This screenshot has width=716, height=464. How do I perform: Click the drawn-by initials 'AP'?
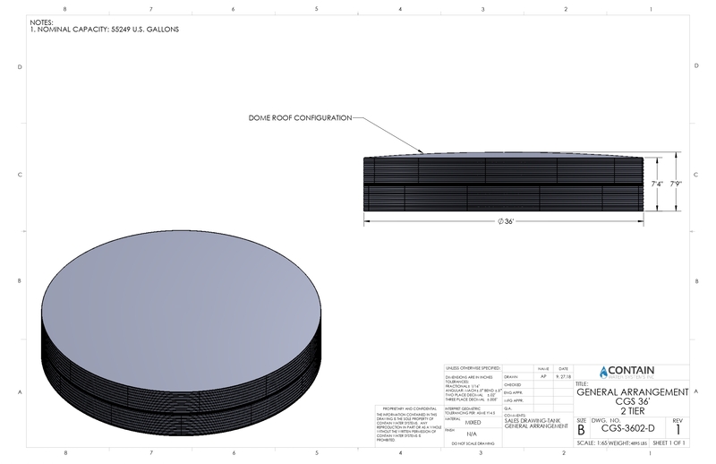543,376
